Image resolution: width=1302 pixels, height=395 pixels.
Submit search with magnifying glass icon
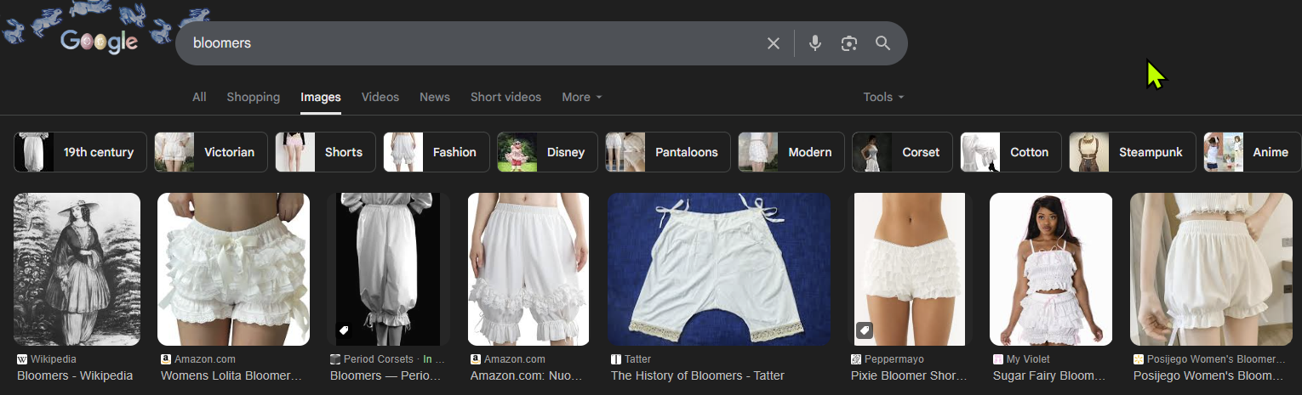[x=882, y=43]
